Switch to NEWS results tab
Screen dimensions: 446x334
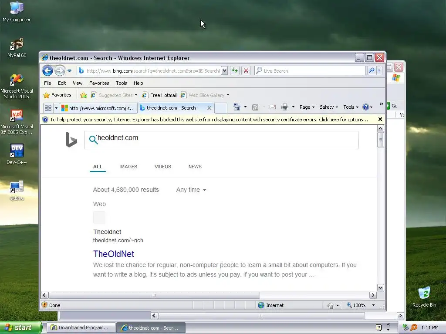click(x=195, y=167)
